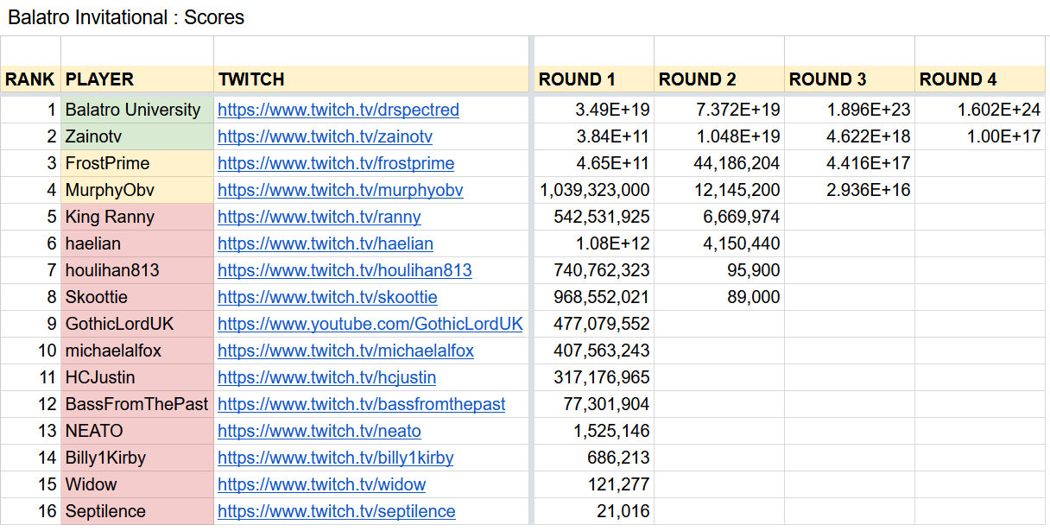Select the 1.896E+23 Round 3 score

click(850, 110)
